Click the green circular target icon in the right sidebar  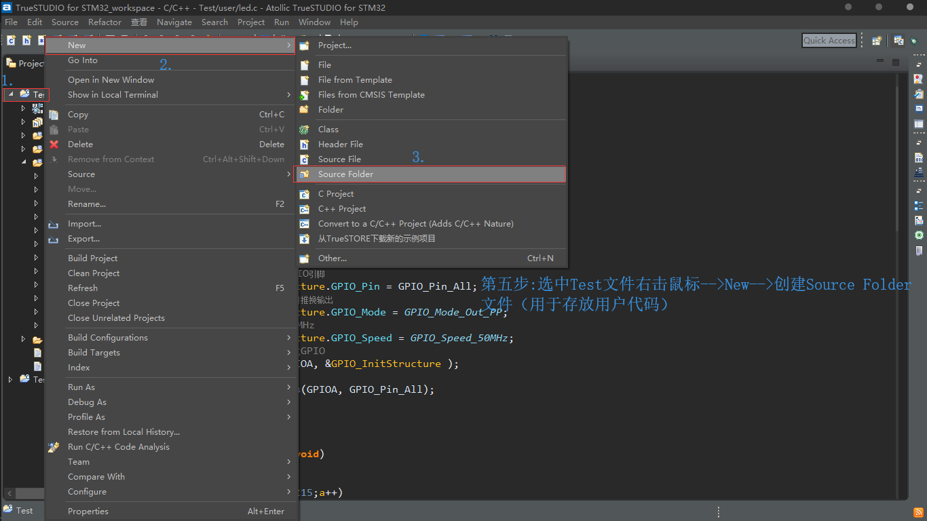pyautogui.click(x=919, y=235)
